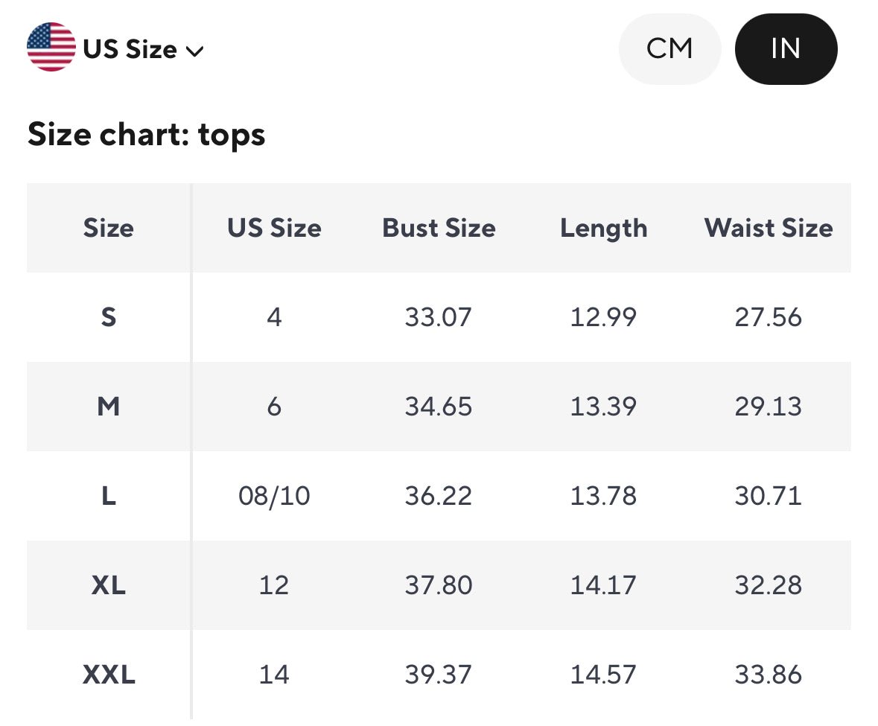The height and width of the screenshot is (726, 878).
Task: Click the US flag icon
Action: pos(51,48)
